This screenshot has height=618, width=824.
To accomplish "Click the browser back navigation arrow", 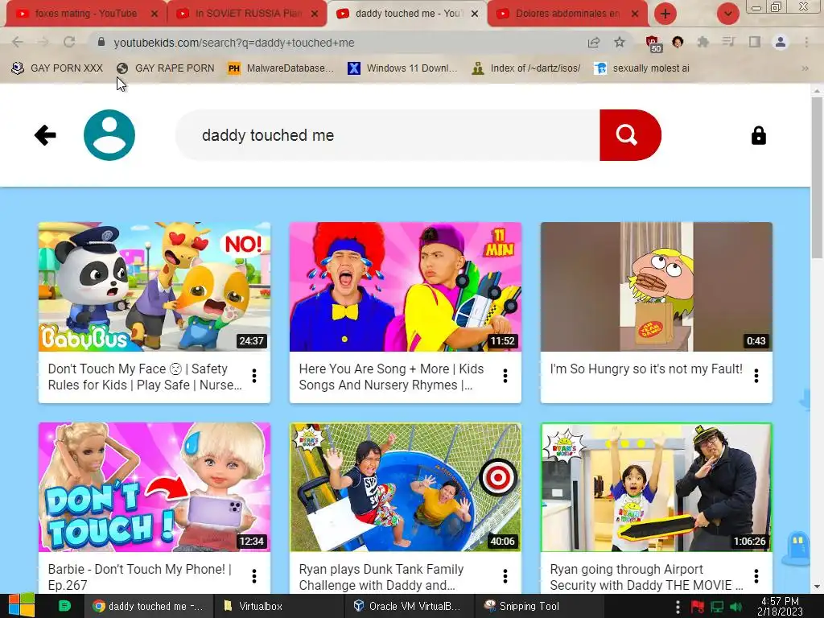I will (x=18, y=42).
